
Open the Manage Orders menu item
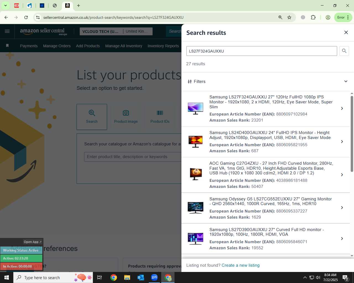tap(57, 46)
